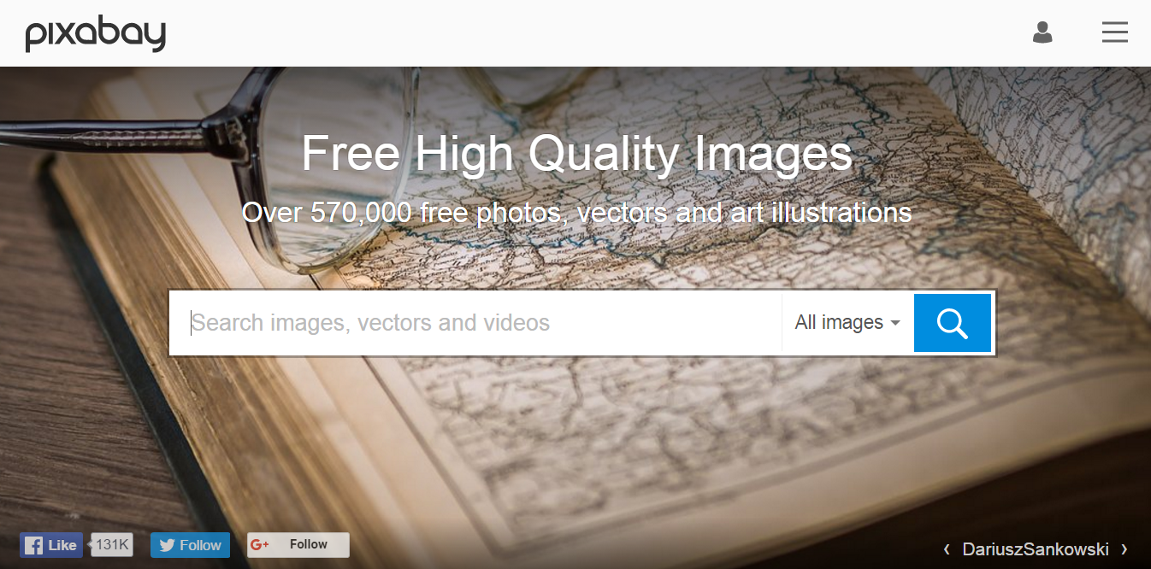Focus the Search images, vectors and videos field

(477, 323)
